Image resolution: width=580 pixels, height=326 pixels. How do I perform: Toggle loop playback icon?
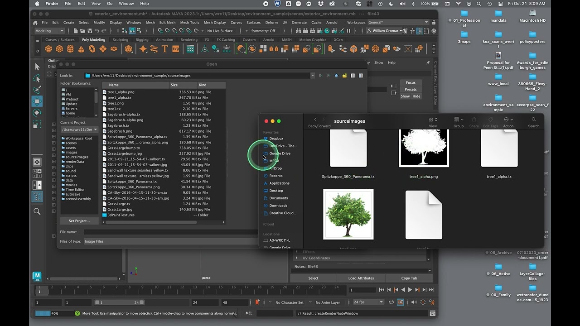coord(391,302)
